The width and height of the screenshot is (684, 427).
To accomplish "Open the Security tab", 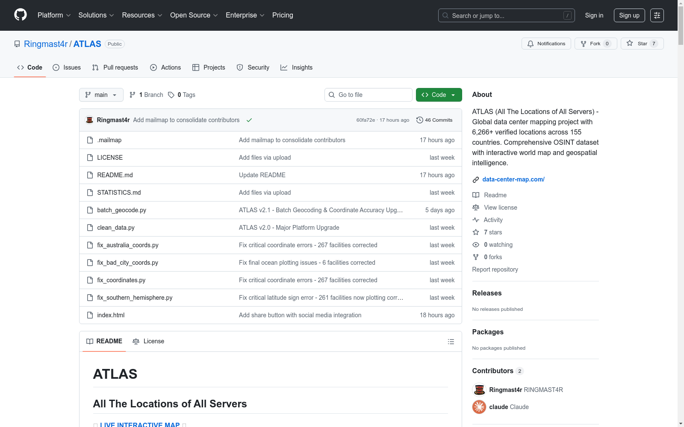I will coord(253,67).
